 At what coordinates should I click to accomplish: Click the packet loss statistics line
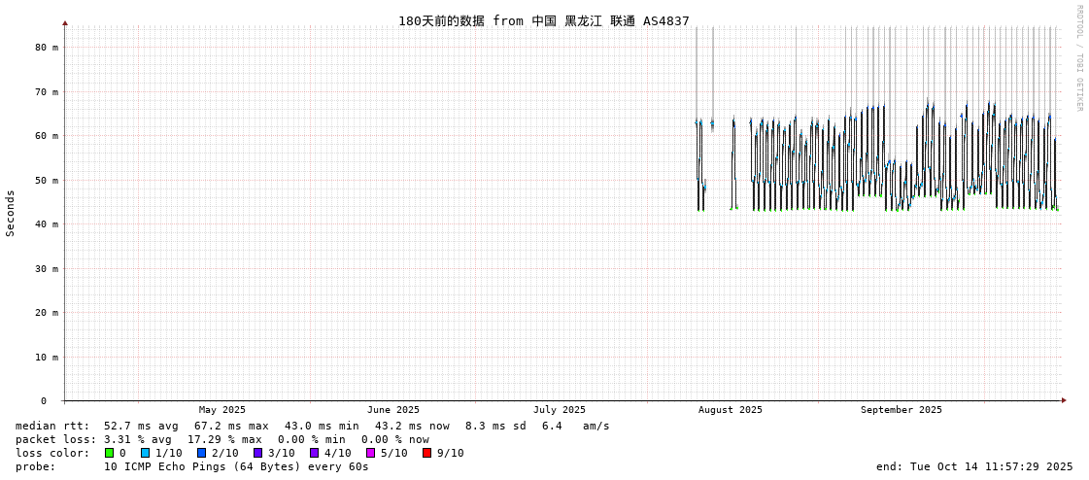tap(221, 439)
